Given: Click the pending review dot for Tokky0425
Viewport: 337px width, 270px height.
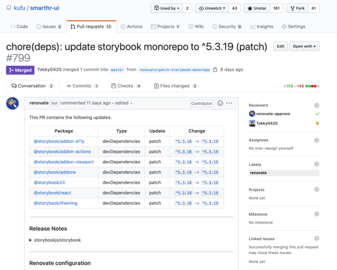Looking at the screenshot, I should click(317, 123).
